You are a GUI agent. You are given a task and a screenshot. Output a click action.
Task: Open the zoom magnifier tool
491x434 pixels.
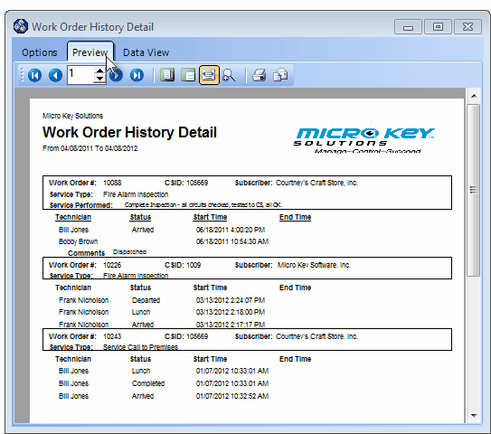[x=229, y=75]
